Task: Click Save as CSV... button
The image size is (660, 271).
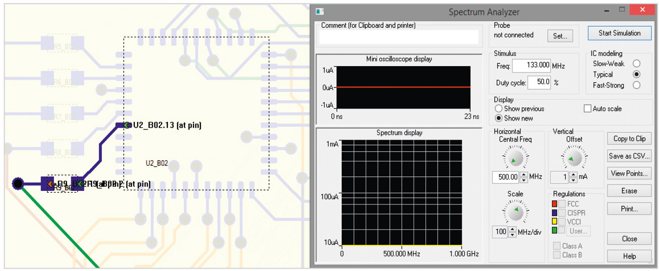Action: pos(629,156)
